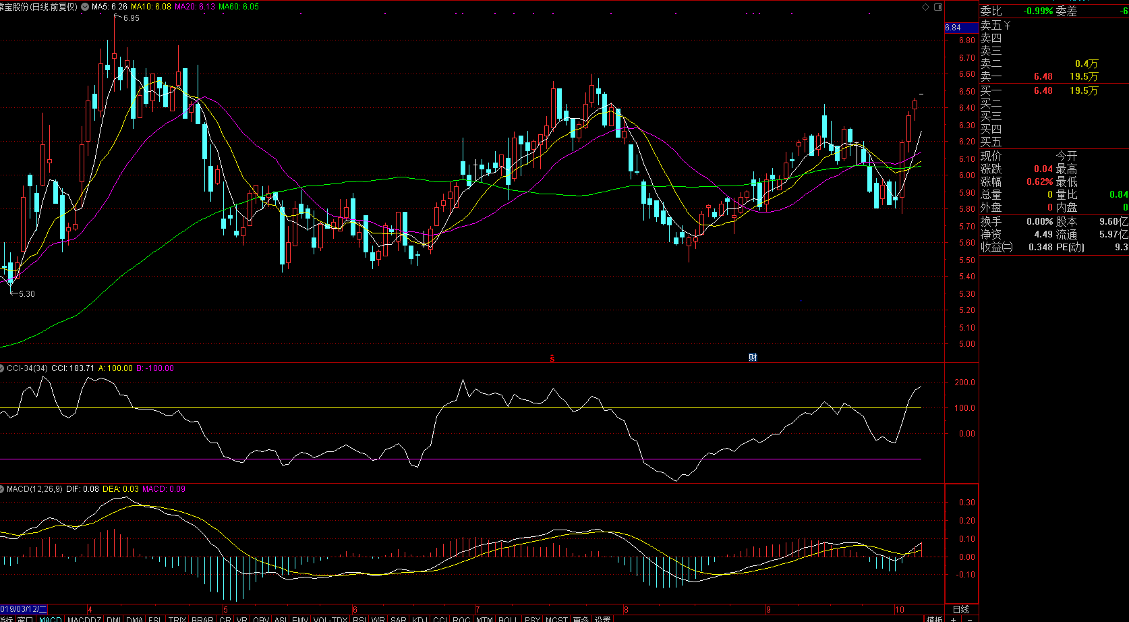Image resolution: width=1129 pixels, height=622 pixels.
Task: Open the MTM indicator tab
Action: pos(484,619)
